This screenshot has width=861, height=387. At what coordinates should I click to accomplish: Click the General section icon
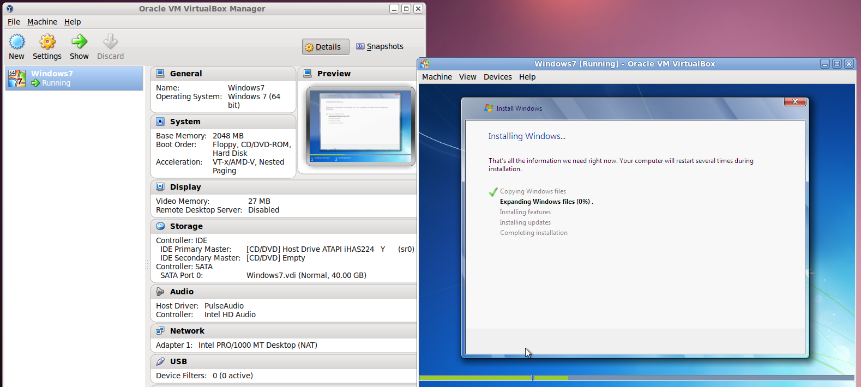click(160, 74)
